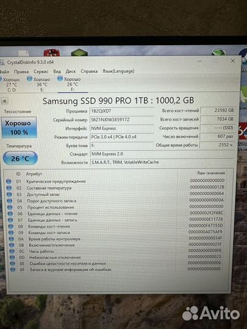Screen dimensions: 247x329
Task: Click the ID column header
Action: point(18,174)
